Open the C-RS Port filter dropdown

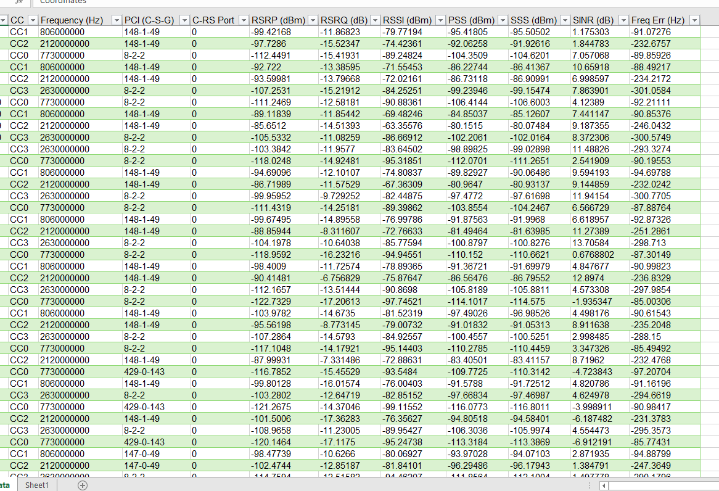click(x=244, y=20)
